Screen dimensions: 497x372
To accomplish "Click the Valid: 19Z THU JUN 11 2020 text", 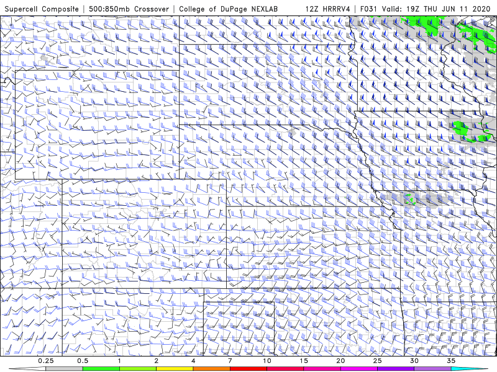I will click(436, 9).
